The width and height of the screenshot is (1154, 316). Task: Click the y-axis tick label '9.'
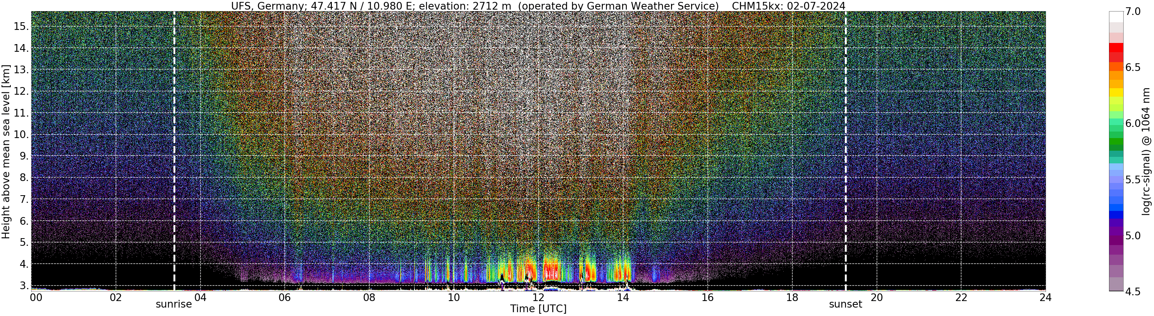click(x=24, y=156)
